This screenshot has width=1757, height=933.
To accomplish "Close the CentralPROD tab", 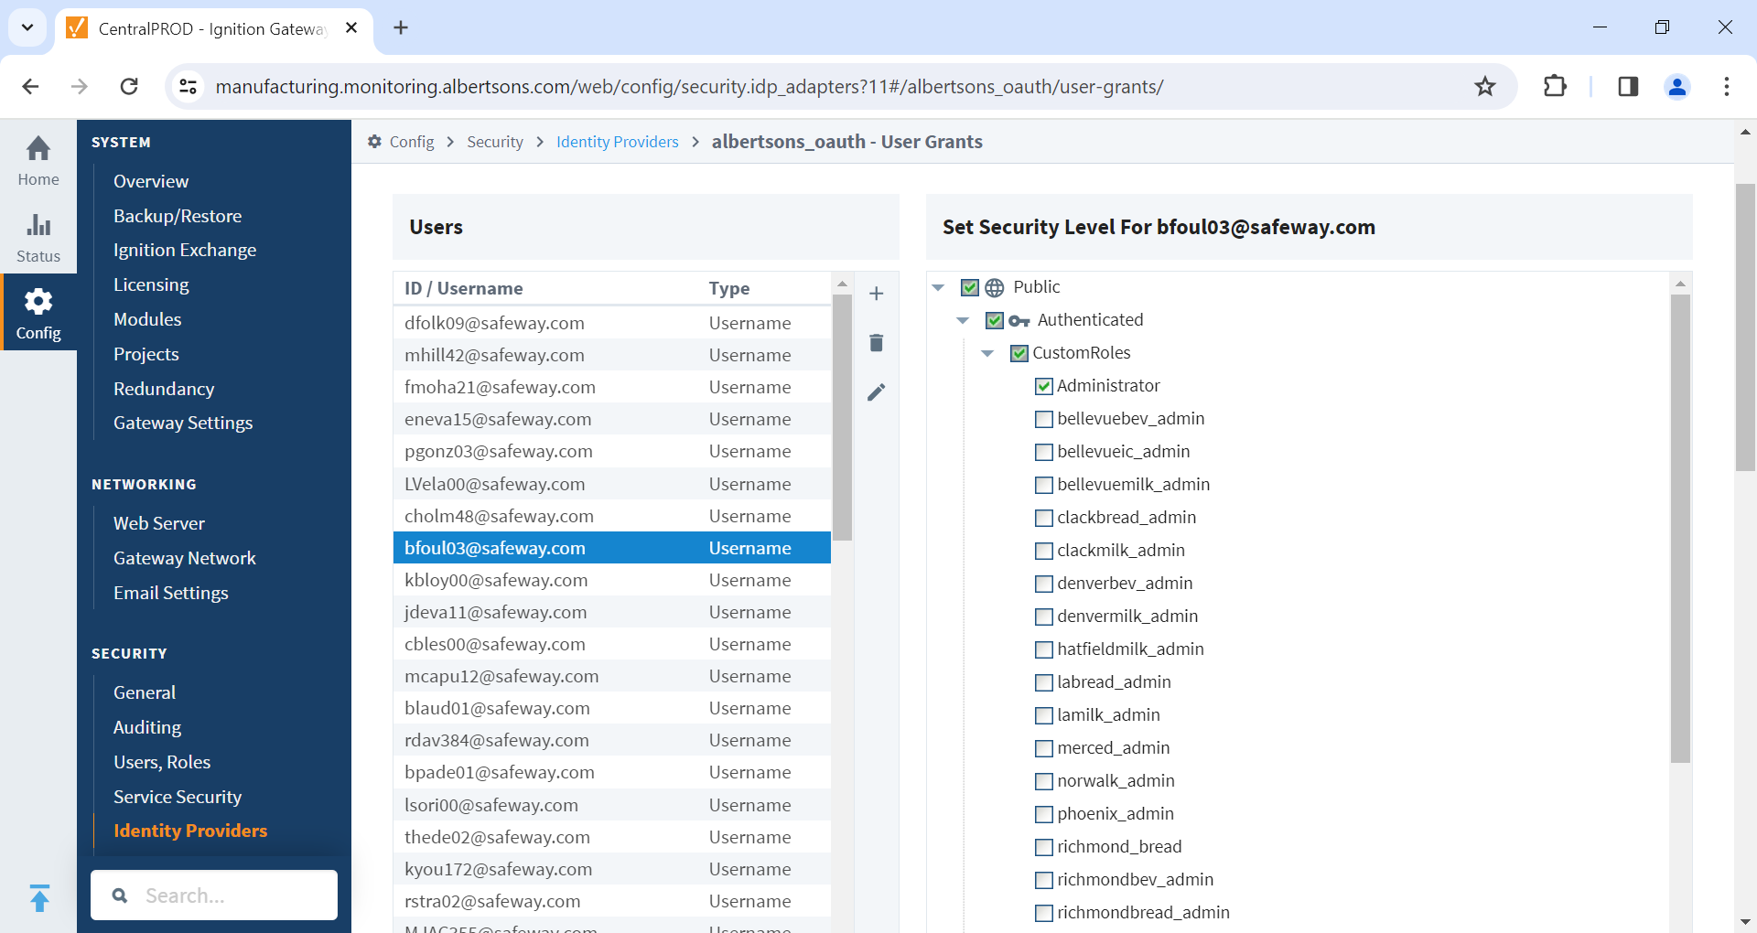I will tap(351, 28).
